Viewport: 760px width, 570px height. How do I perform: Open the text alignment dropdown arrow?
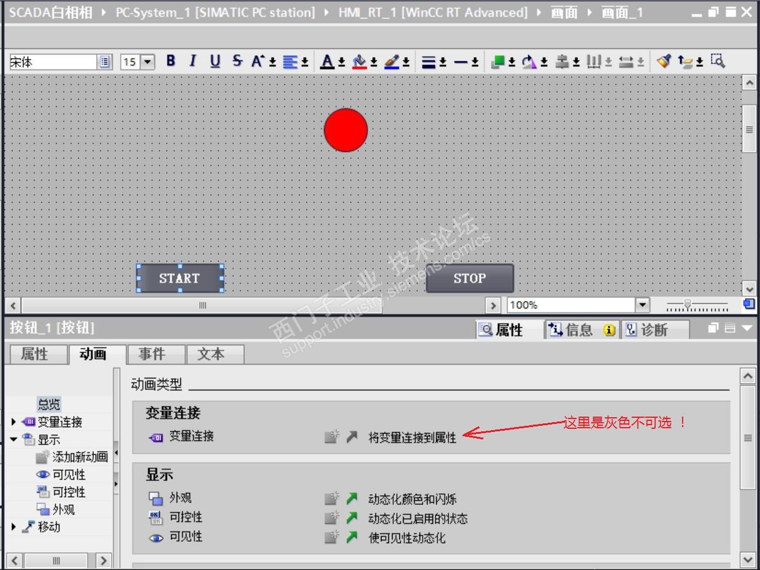pos(304,63)
